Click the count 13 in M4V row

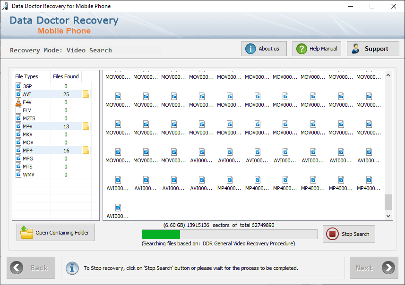pos(66,126)
